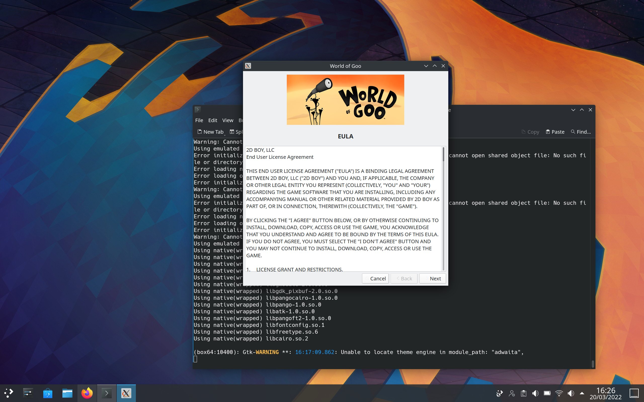
Task: Open the clock and calendar widget
Action: (x=606, y=393)
